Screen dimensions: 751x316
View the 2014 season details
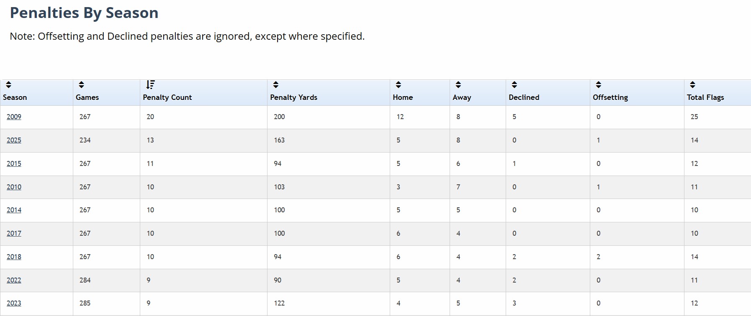tap(14, 210)
